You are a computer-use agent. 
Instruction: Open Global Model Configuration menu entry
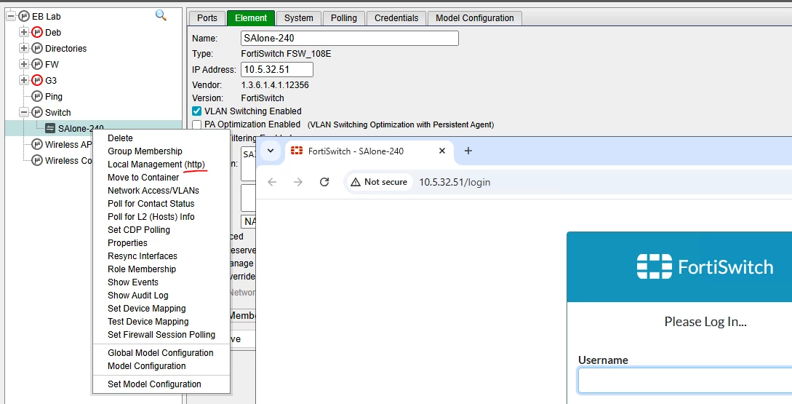[x=161, y=353]
